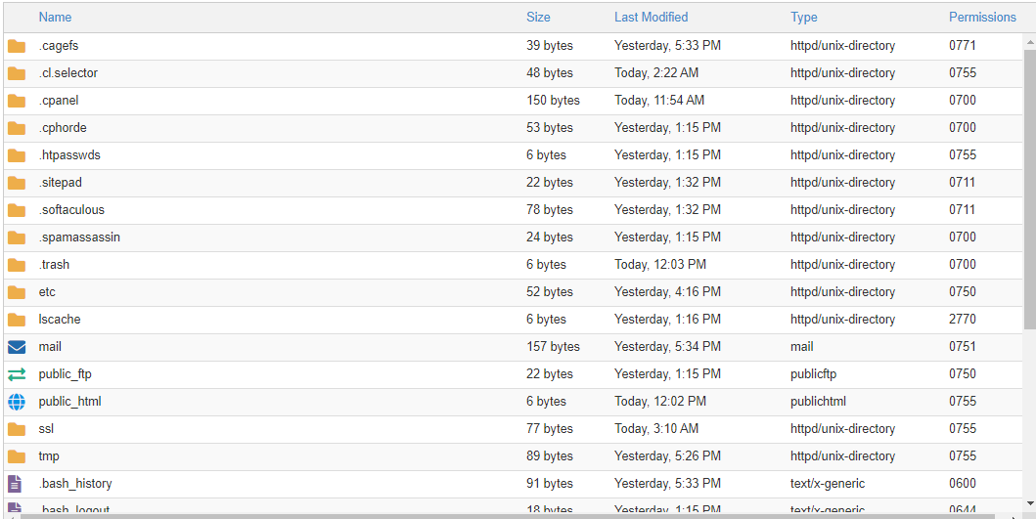Click the .bash_history document icon

pyautogui.click(x=15, y=484)
